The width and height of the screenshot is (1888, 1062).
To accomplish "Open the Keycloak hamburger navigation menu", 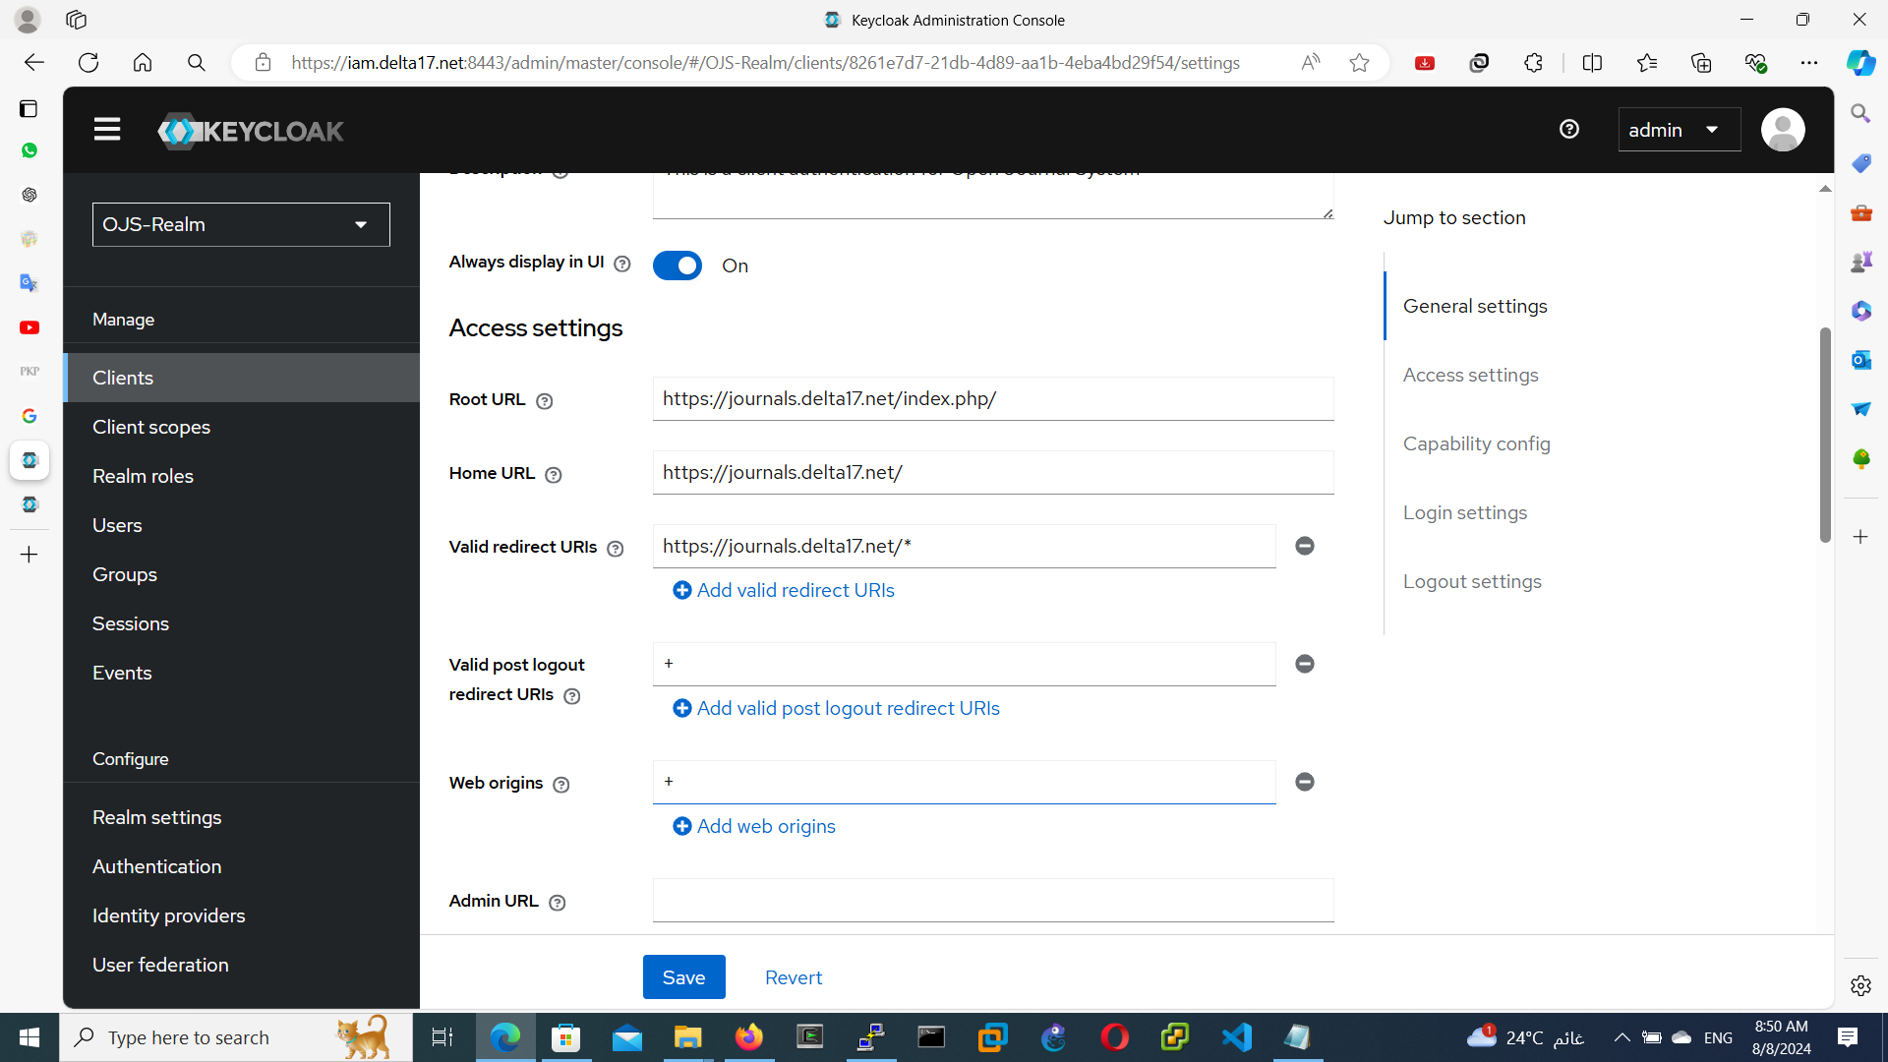I will [x=107, y=130].
